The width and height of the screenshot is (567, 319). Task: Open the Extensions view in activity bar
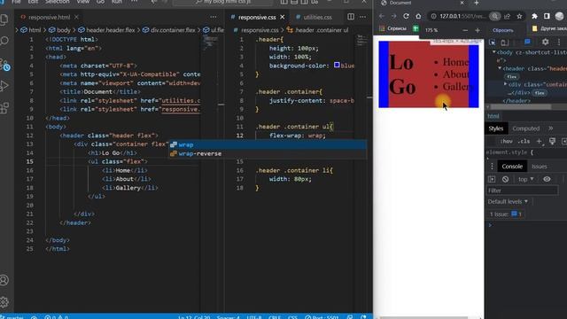coord(4,108)
